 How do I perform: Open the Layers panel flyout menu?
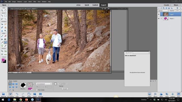[x=181, y=8]
